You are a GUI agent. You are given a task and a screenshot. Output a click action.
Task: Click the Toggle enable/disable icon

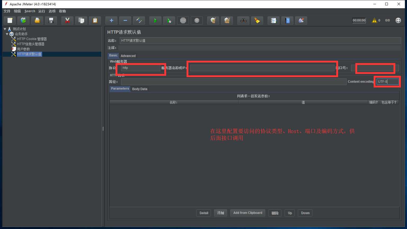[139, 20]
